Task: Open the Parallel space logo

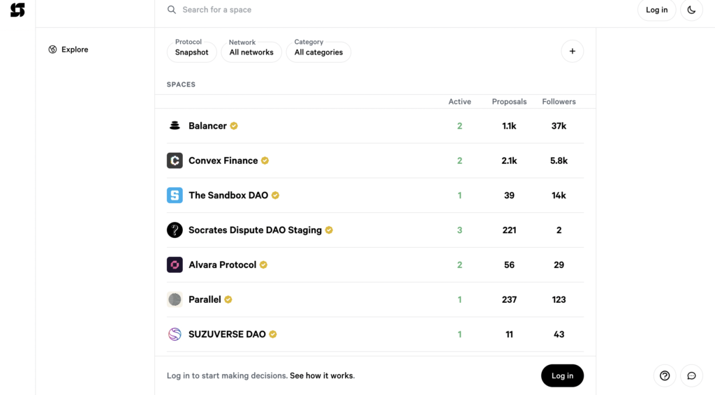Action: coord(175,299)
